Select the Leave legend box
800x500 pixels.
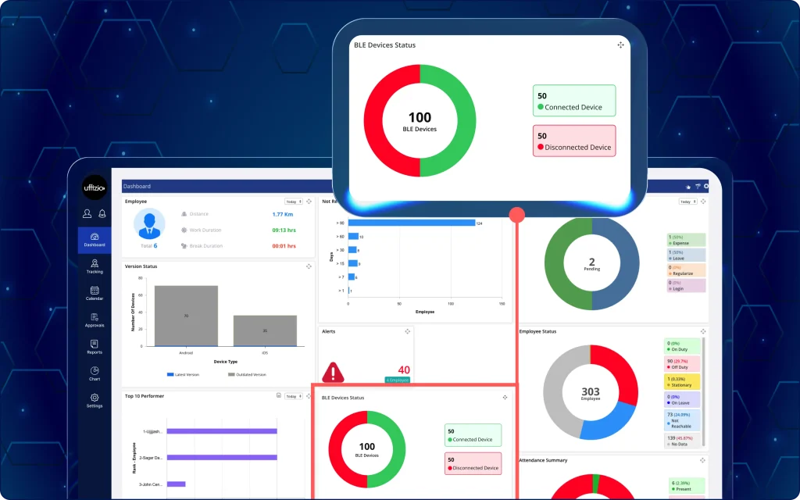point(686,255)
